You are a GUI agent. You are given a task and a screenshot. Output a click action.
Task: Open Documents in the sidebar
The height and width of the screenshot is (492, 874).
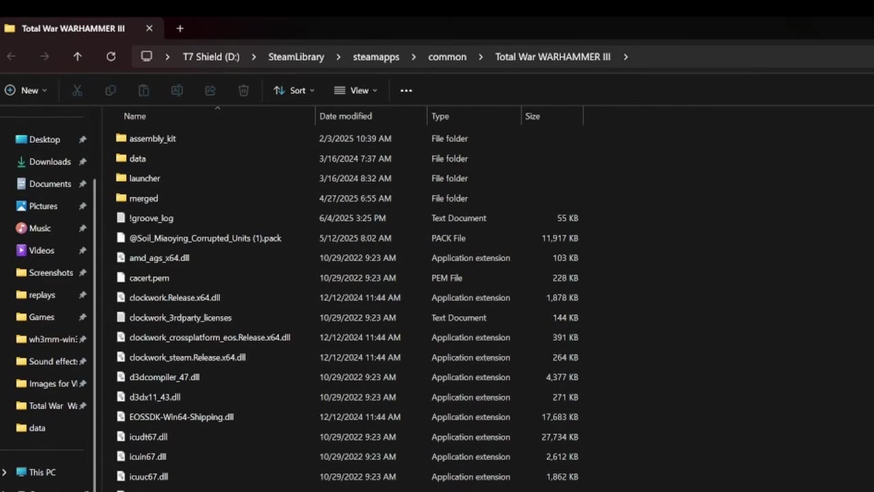click(x=50, y=184)
